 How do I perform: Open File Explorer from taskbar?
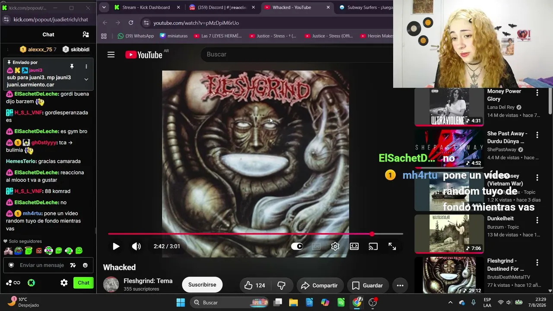click(293, 302)
